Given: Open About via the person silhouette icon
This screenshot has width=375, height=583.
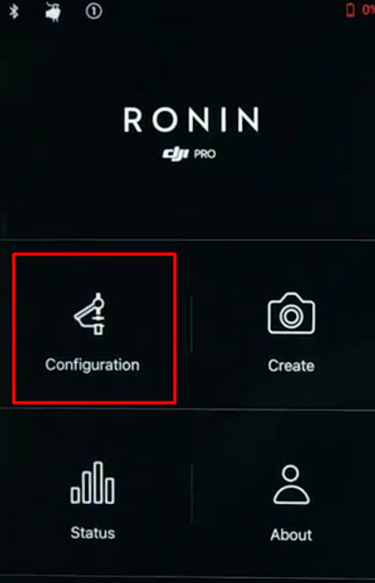Looking at the screenshot, I should click(x=291, y=485).
